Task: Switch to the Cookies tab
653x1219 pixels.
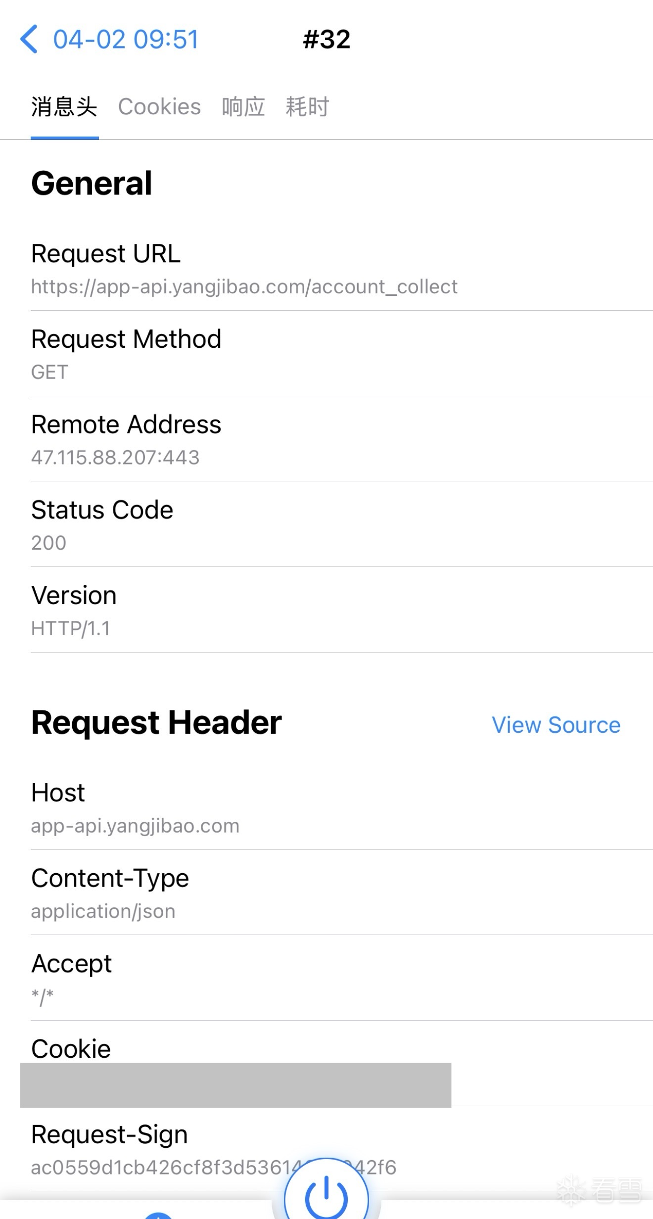Action: click(x=159, y=107)
